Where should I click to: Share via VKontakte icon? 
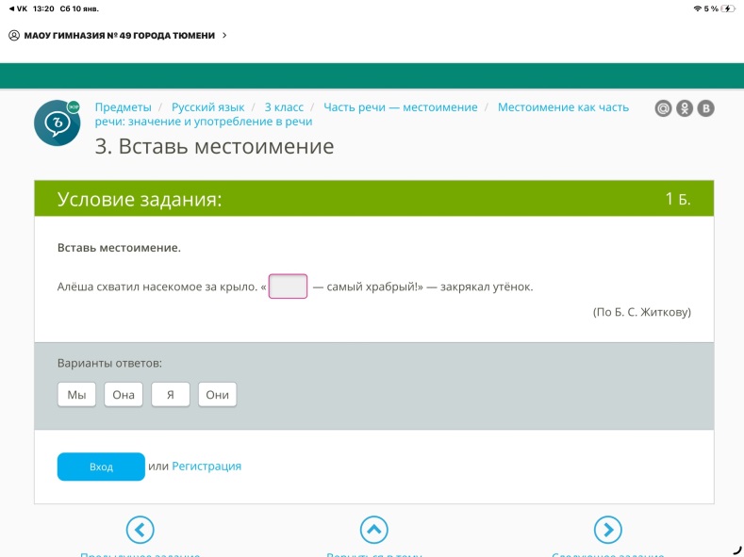(x=705, y=108)
